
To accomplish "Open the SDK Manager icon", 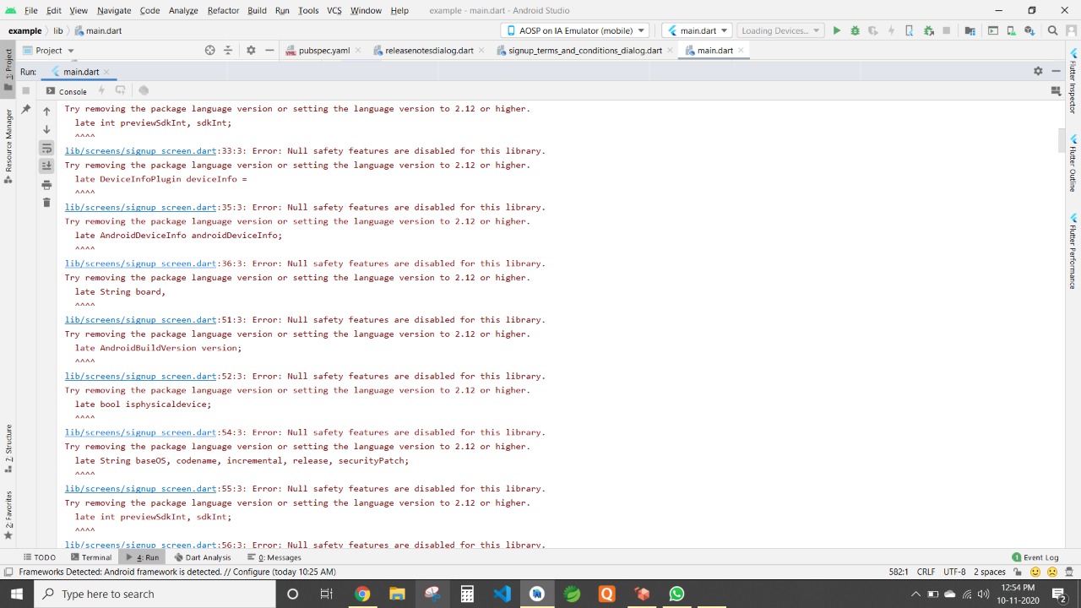I will [x=1030, y=30].
